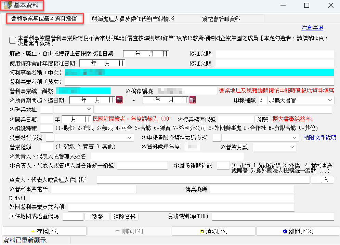The image size is (340, 245).
Task: Open 簽證會計師資料 tab
Action: 221,19
